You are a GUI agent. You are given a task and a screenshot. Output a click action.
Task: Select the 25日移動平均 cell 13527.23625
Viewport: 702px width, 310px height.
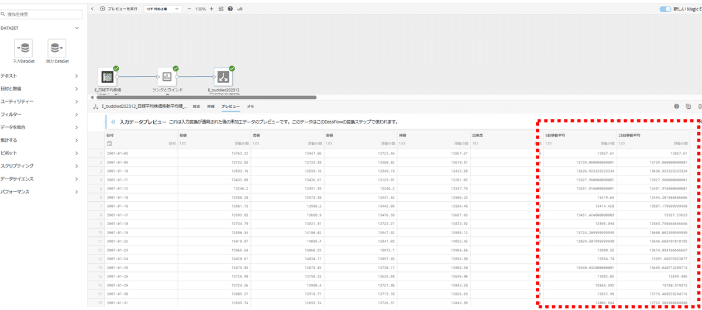click(x=652, y=215)
